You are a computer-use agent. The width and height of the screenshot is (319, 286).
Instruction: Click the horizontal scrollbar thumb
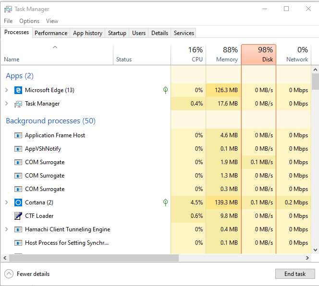click(x=94, y=258)
